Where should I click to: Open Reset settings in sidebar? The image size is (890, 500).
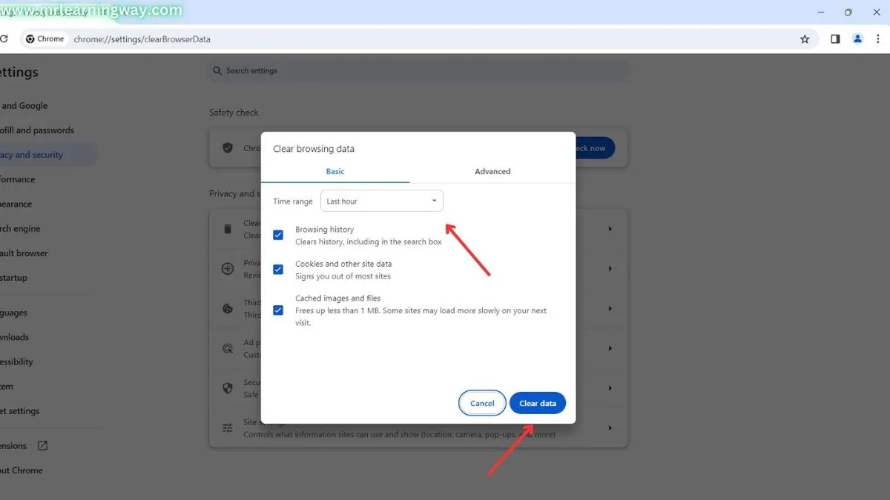point(20,411)
